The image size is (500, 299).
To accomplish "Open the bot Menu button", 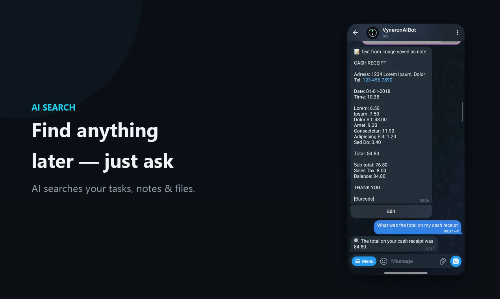I will click(x=364, y=261).
